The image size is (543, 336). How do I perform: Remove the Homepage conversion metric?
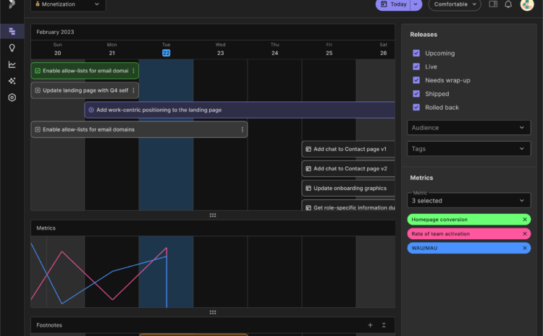coord(525,220)
